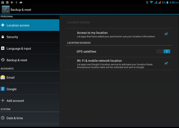
Task: Tap the first notification icon in status bar
Action: (3, 2)
